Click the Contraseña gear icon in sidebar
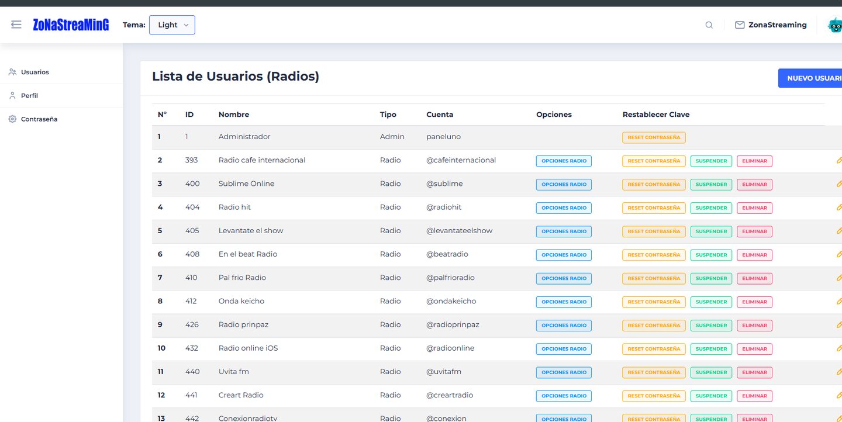This screenshot has height=422, width=842. (12, 119)
